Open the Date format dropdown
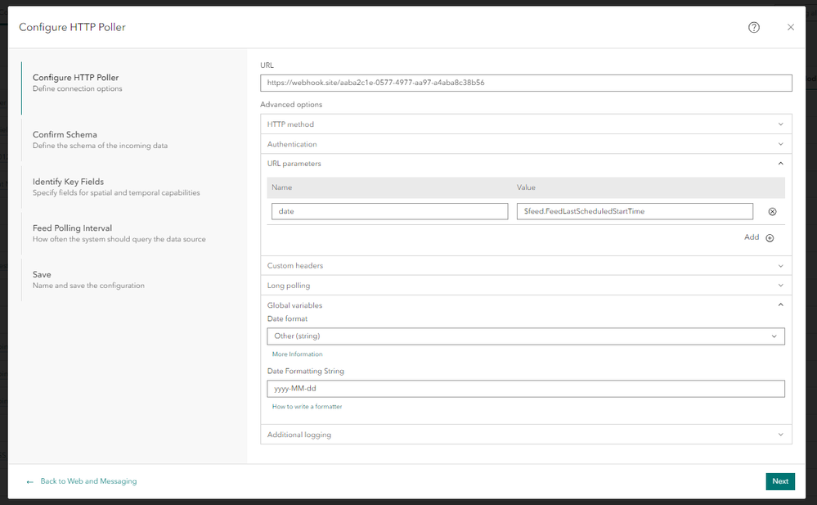Viewport: 817px width, 505px height. (526, 336)
